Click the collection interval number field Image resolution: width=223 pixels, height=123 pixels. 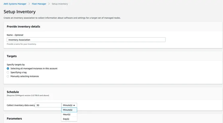(x=48, y=105)
